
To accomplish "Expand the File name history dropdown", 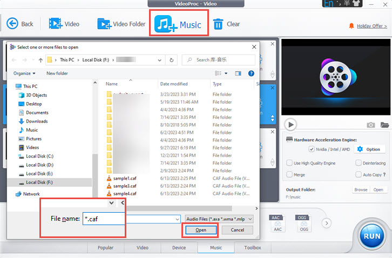I will [x=177, y=219].
